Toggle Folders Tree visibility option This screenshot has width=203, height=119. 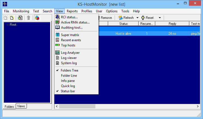tap(76, 70)
